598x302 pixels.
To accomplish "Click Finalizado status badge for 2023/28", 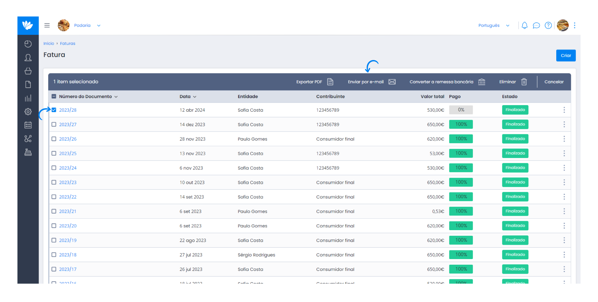I will pyautogui.click(x=515, y=110).
